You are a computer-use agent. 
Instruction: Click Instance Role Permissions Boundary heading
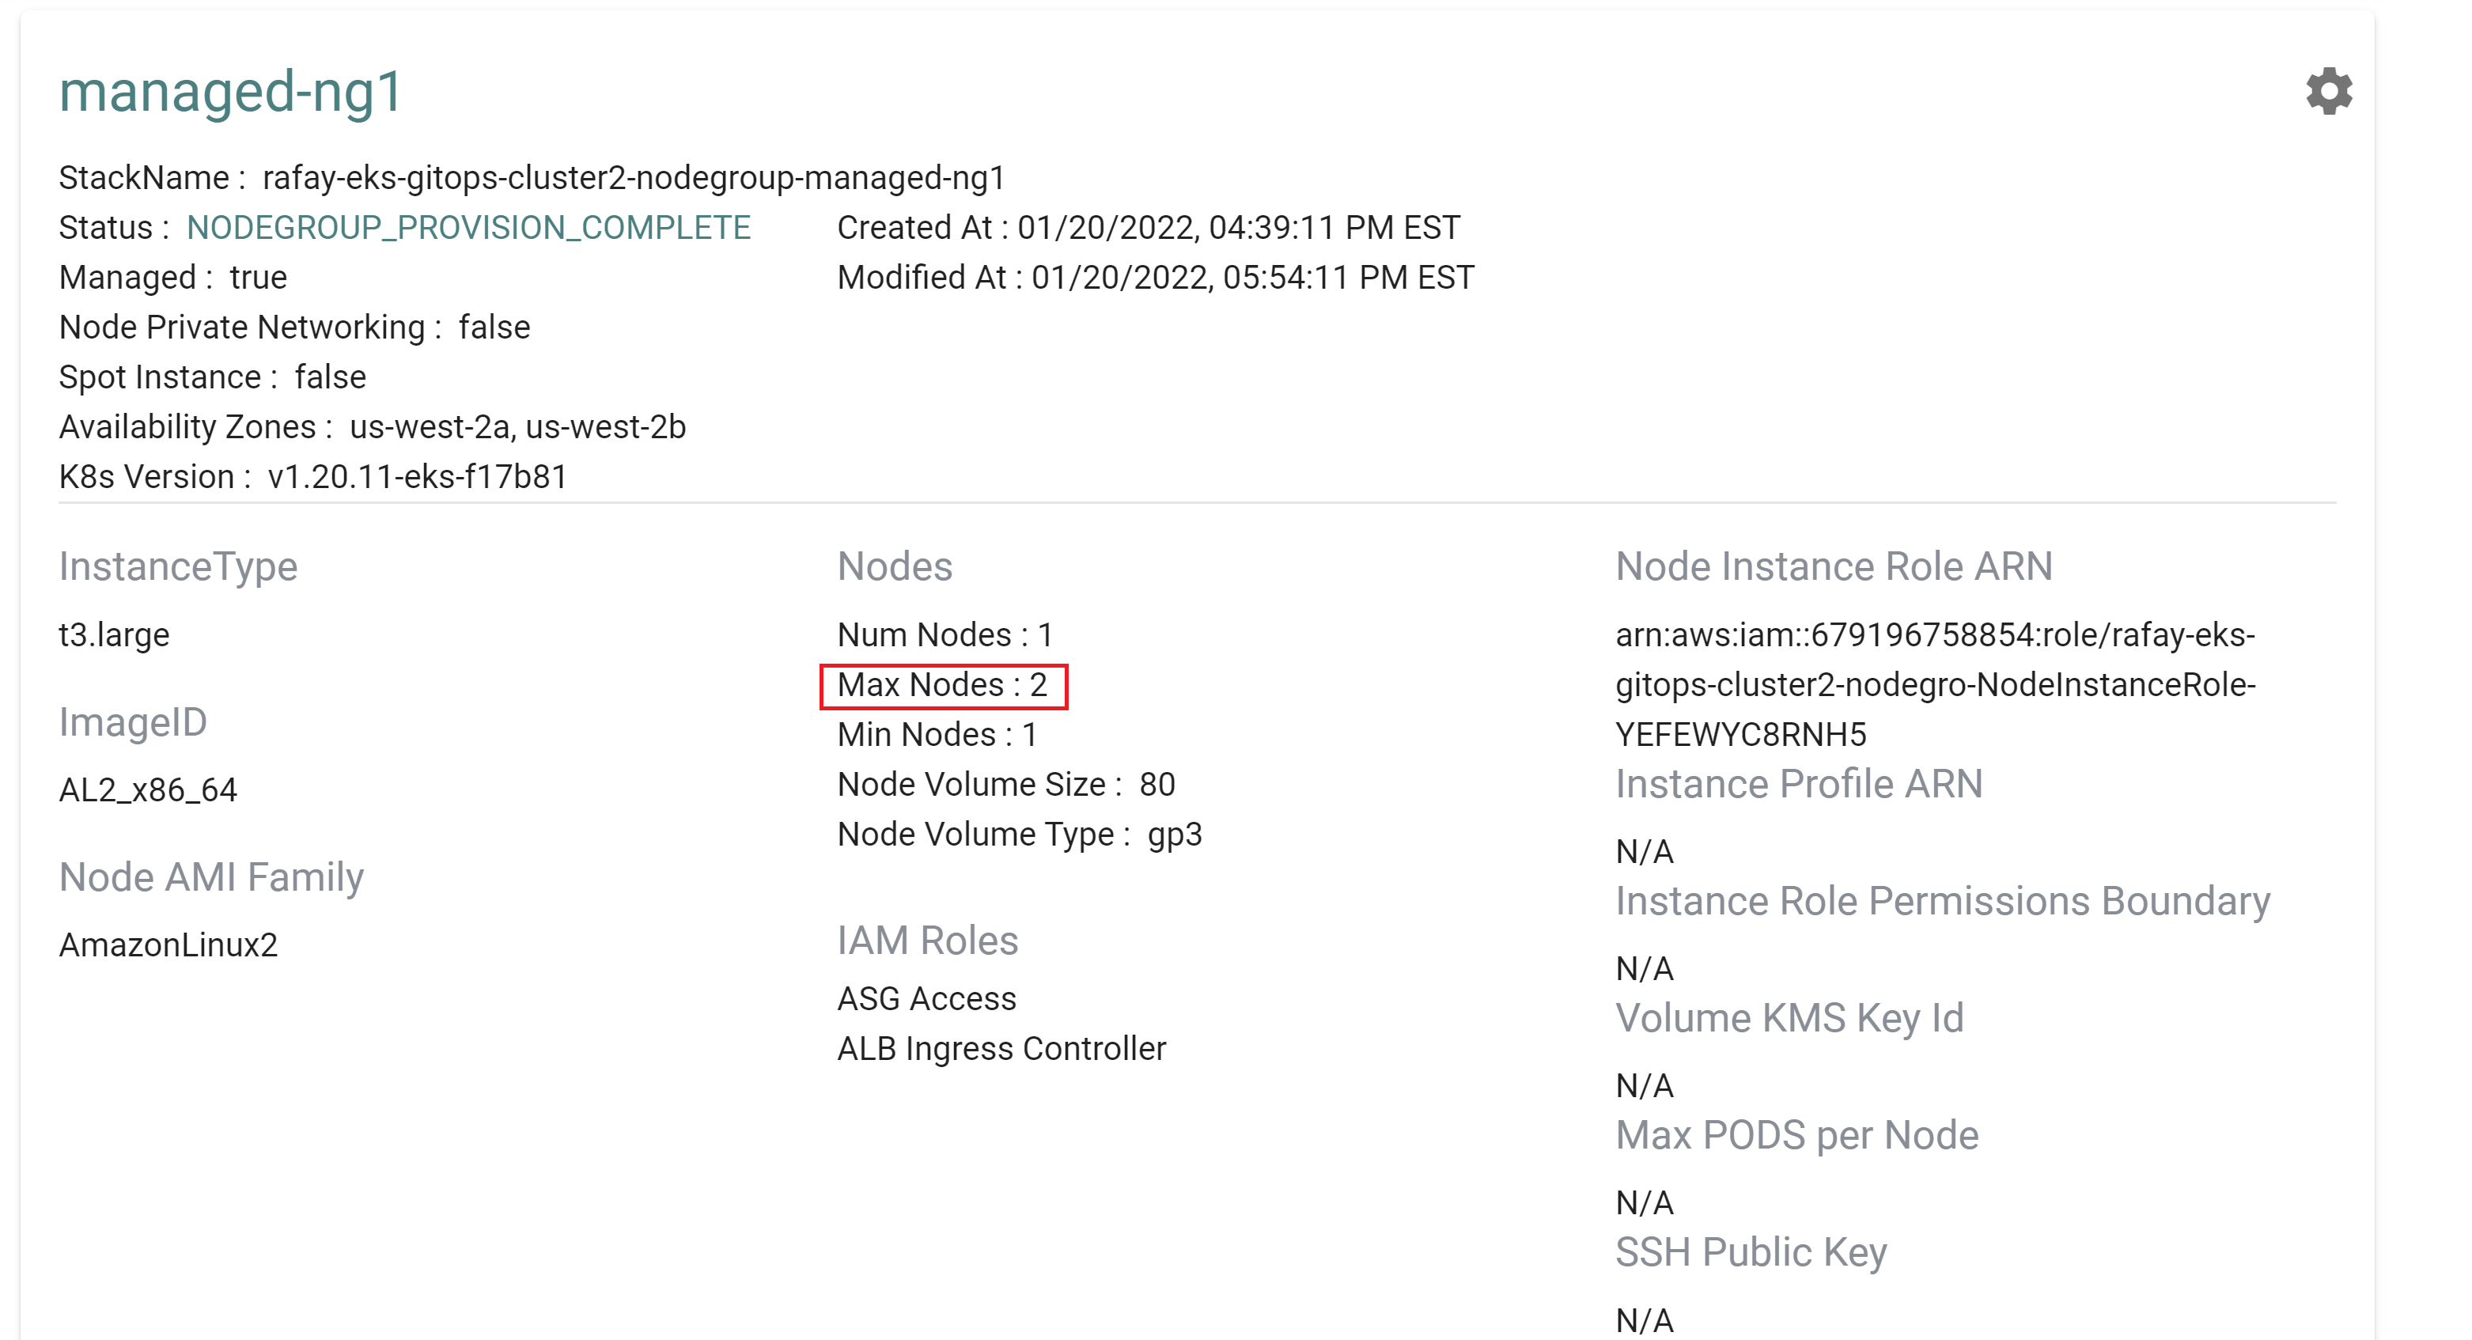coord(1942,901)
